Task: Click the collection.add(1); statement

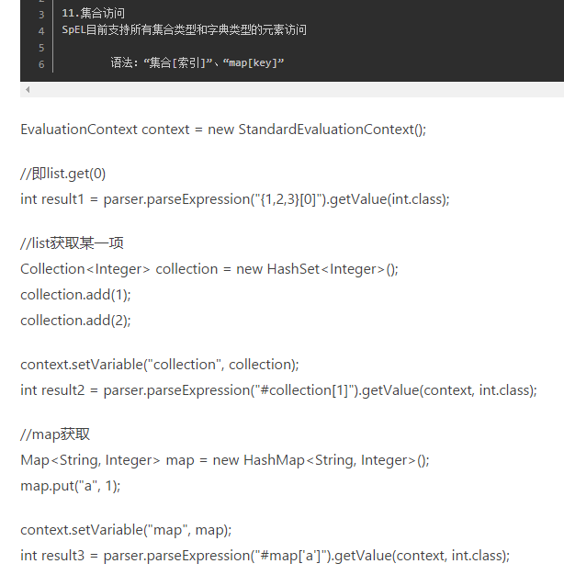Action: (x=75, y=295)
